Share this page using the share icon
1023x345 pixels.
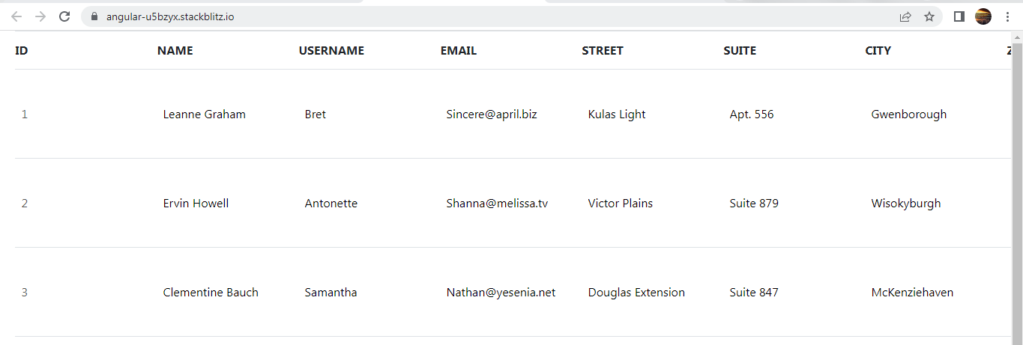coord(905,16)
